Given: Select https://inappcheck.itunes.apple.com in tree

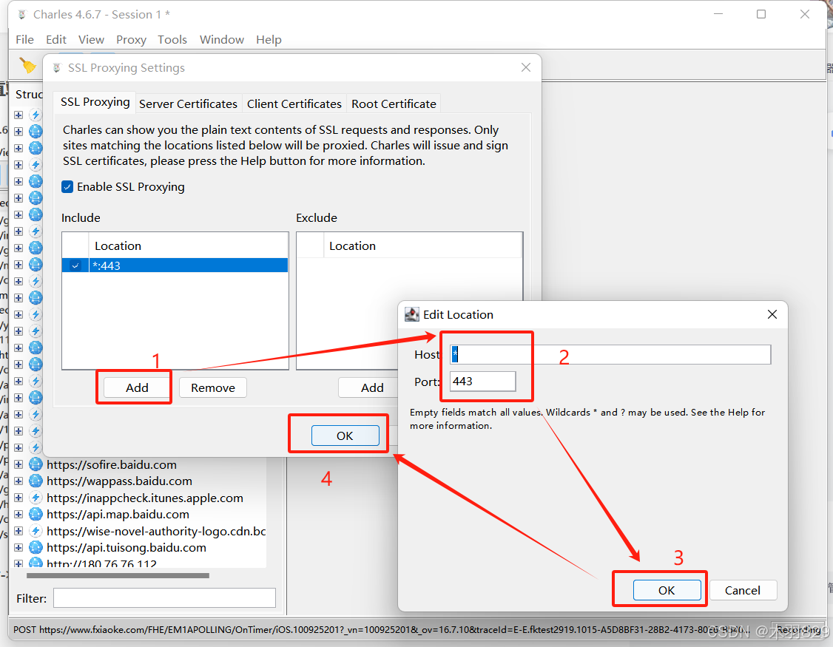Looking at the screenshot, I should [145, 498].
